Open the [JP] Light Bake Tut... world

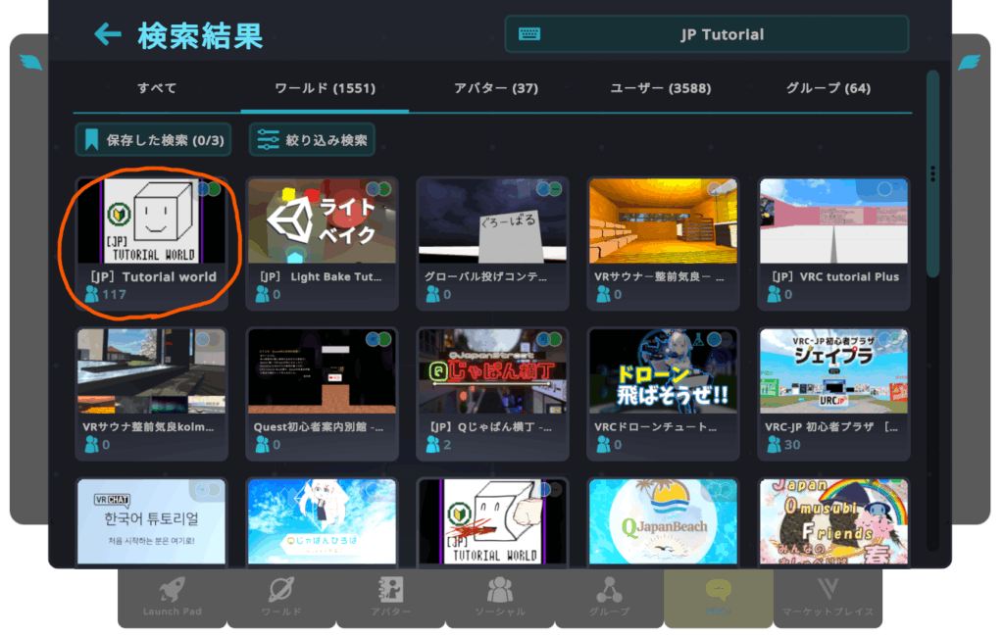point(322,243)
